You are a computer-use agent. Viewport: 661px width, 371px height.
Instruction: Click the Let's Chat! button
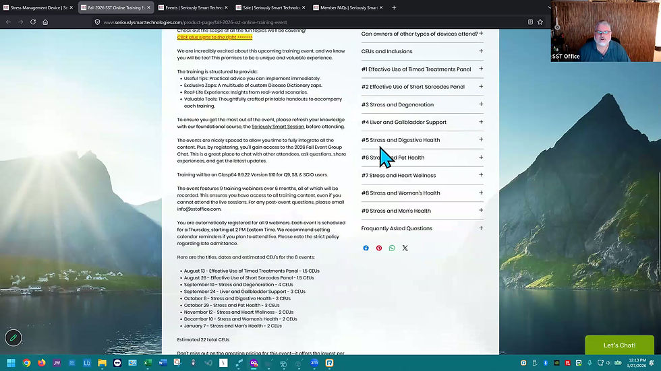tap(619, 345)
